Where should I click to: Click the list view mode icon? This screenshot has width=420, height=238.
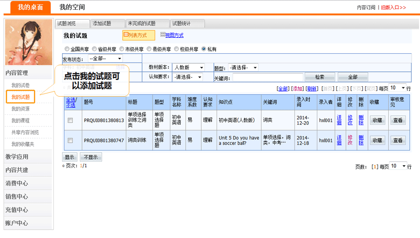pos(126,35)
